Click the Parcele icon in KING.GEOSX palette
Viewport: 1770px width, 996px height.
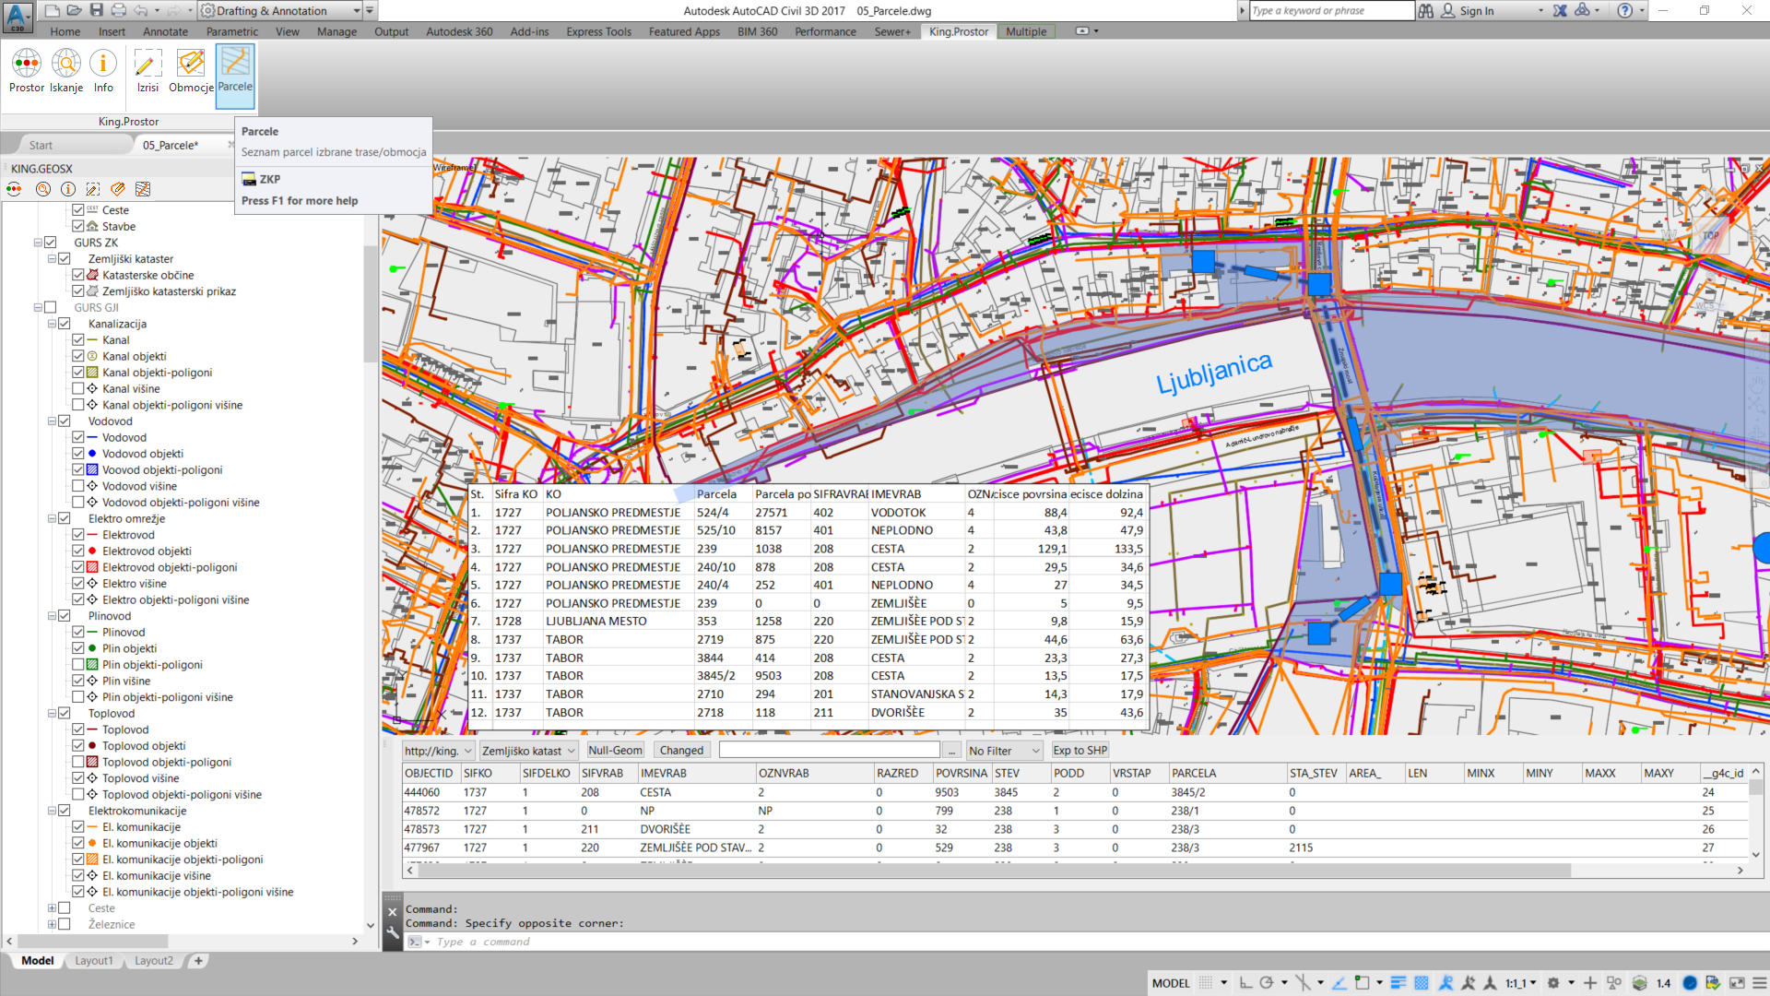tap(143, 189)
